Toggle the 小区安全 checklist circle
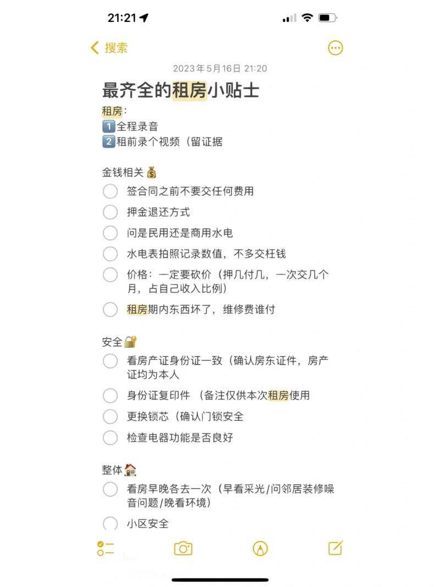440x587 pixels. (111, 524)
